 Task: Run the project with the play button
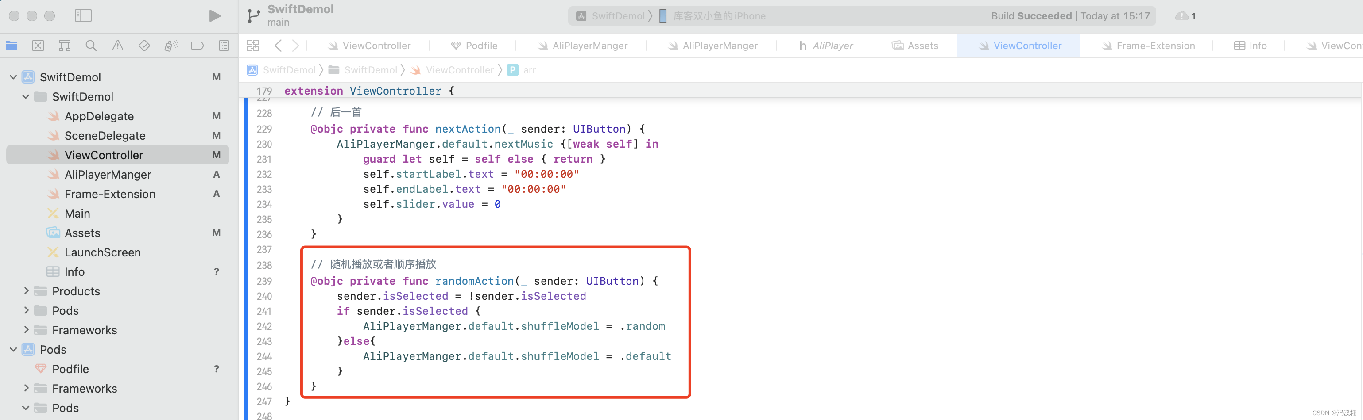(214, 16)
